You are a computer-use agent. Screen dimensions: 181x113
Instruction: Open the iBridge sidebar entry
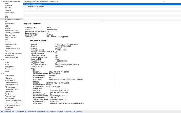tap(8, 28)
